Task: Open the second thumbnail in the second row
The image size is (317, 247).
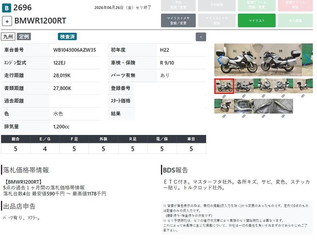Action: click(x=244, y=106)
